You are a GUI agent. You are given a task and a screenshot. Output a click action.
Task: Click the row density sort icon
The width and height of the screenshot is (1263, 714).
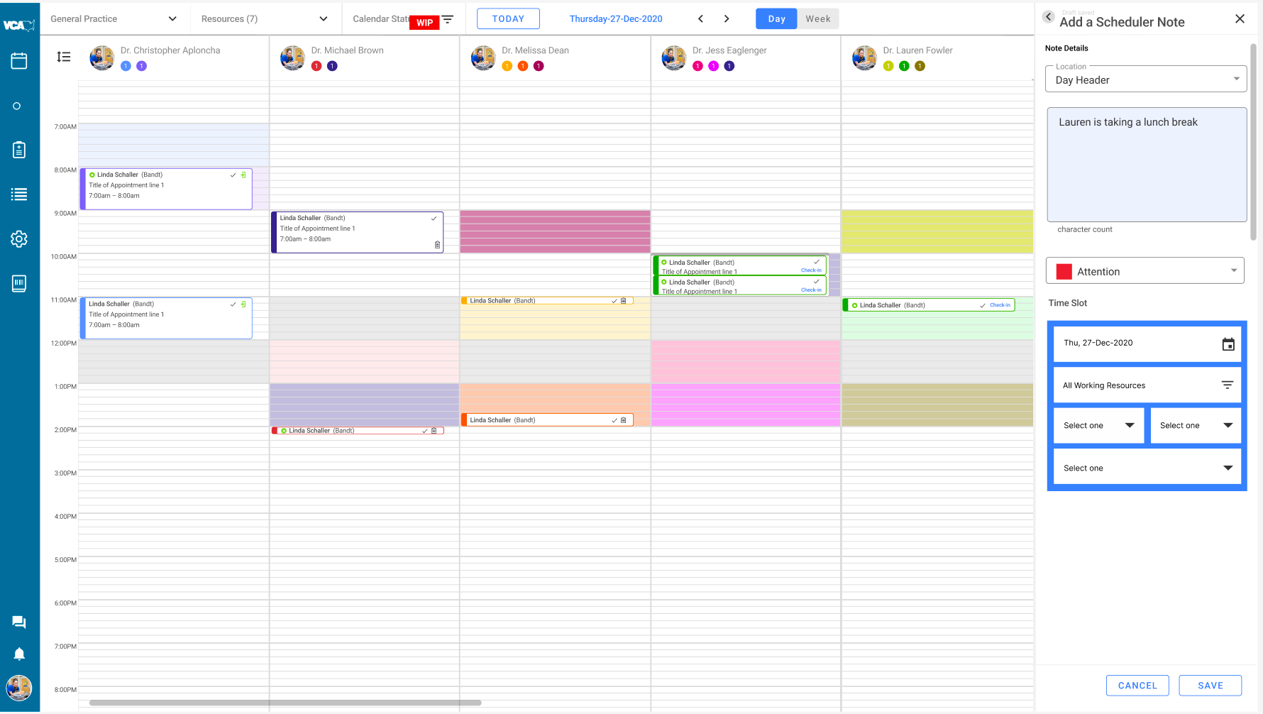tap(64, 57)
